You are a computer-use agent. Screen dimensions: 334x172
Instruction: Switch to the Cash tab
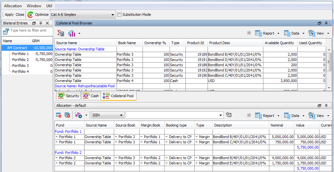click(x=91, y=96)
